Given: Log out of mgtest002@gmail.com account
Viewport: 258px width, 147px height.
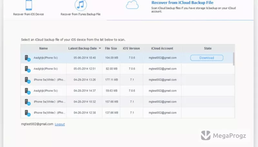Looking at the screenshot, I should [60, 124].
